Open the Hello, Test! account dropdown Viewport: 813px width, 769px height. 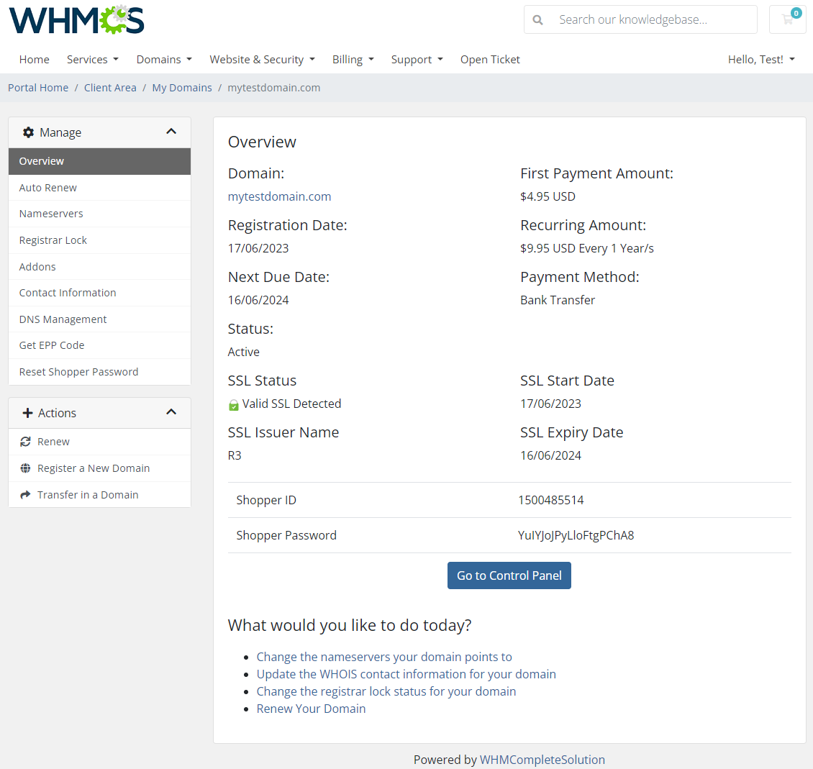[x=760, y=59]
